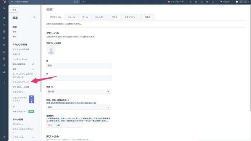Open 製品の最新情報 in settings sidebar

[19, 64]
